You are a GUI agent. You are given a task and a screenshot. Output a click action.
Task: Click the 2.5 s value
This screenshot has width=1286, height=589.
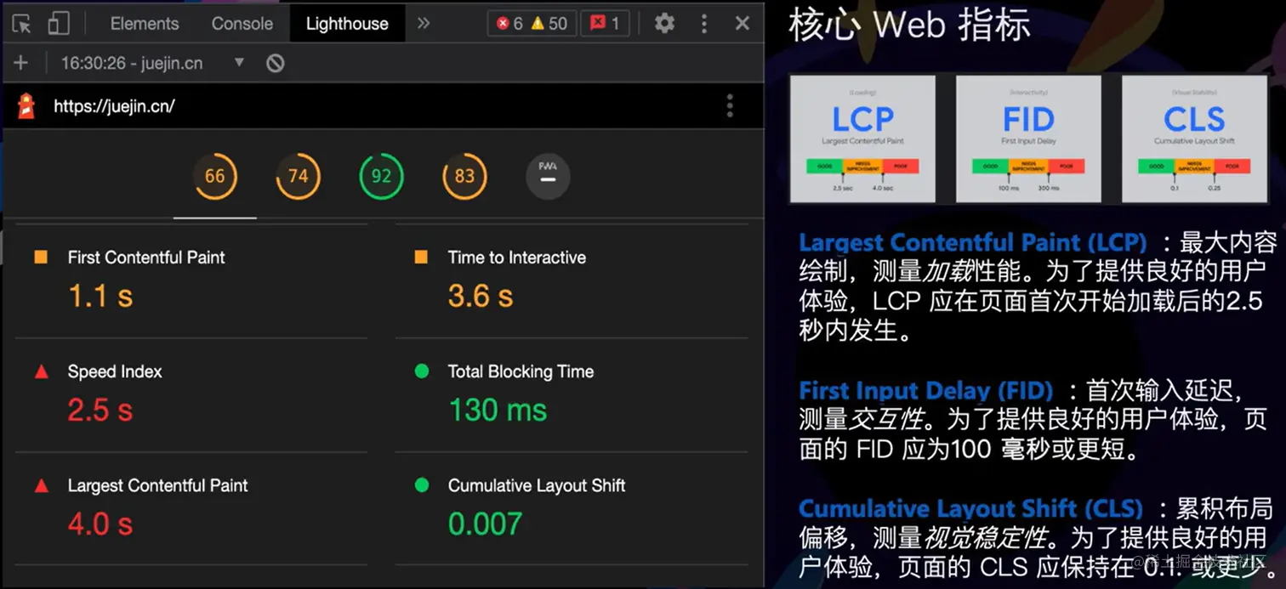click(100, 411)
